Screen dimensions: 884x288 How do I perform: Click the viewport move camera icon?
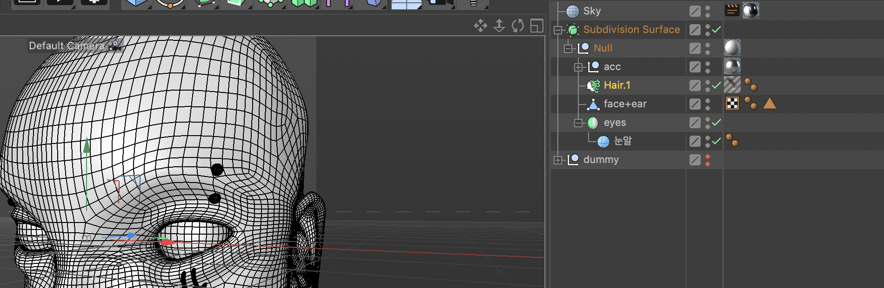(481, 26)
